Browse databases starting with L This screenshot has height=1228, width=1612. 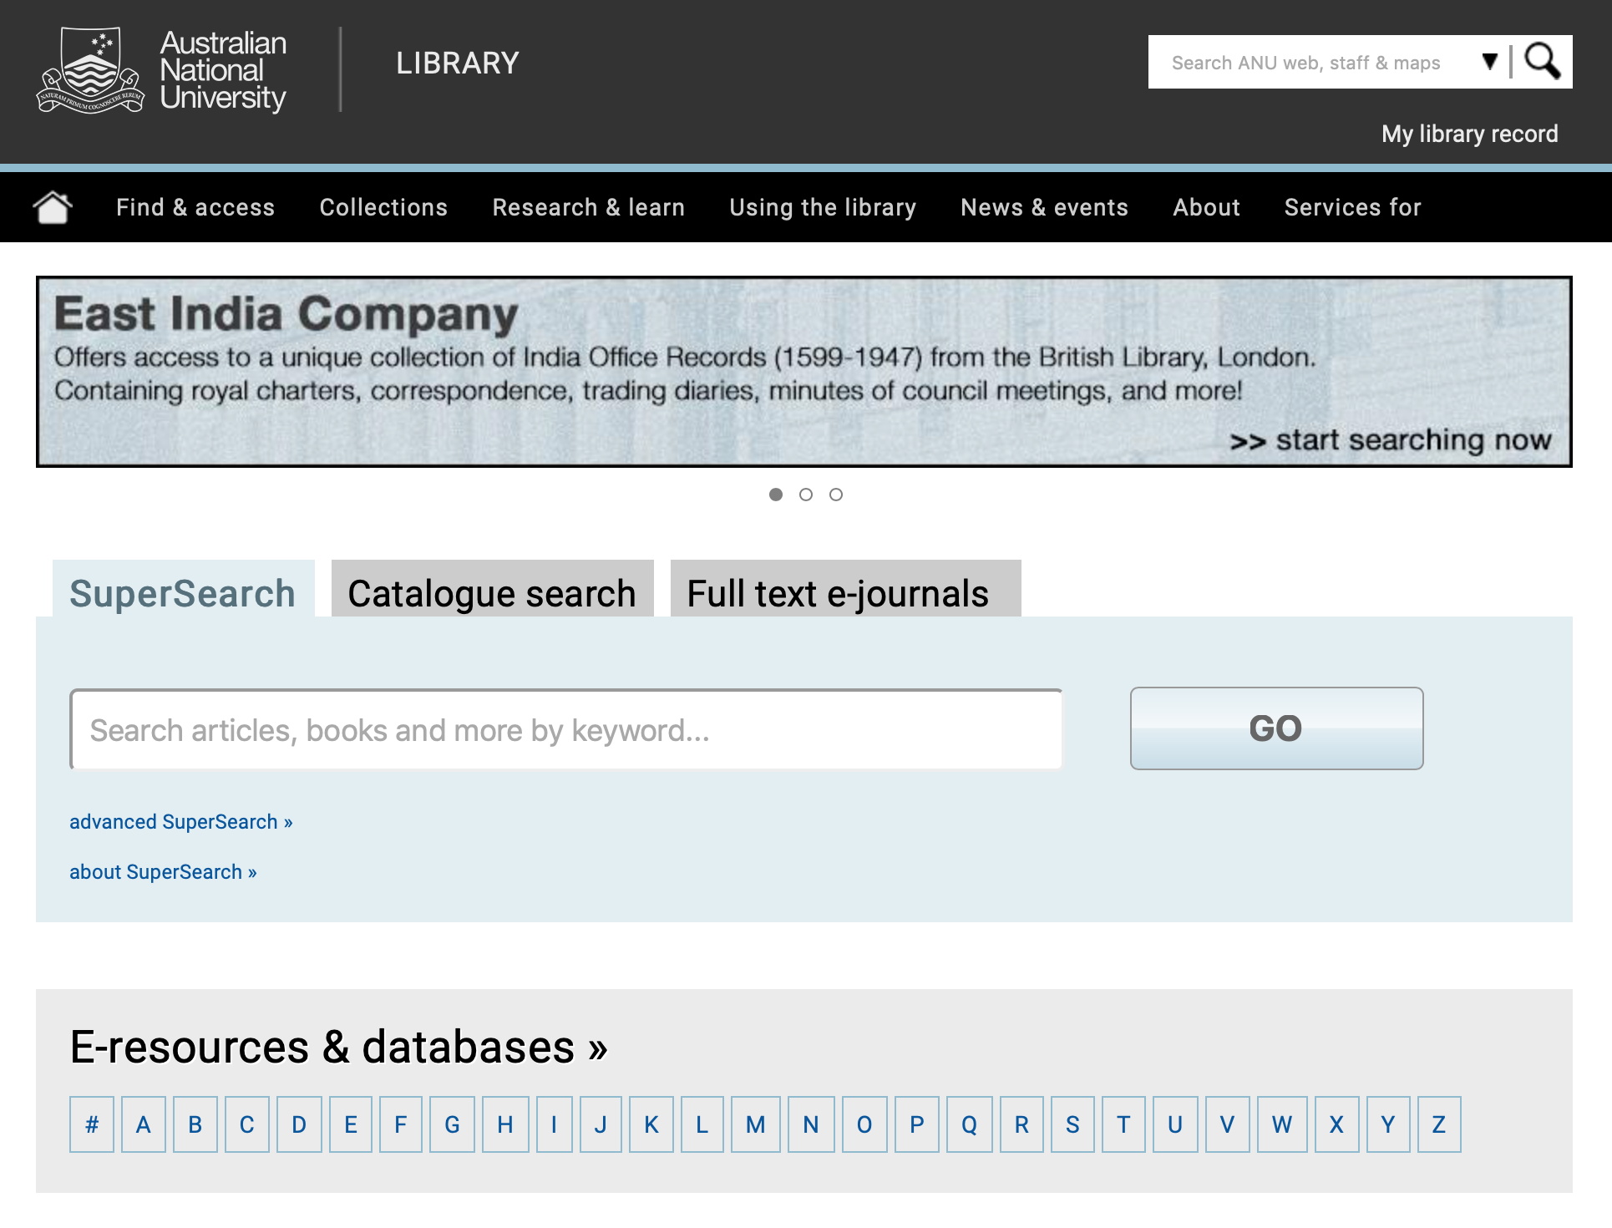pyautogui.click(x=702, y=1124)
